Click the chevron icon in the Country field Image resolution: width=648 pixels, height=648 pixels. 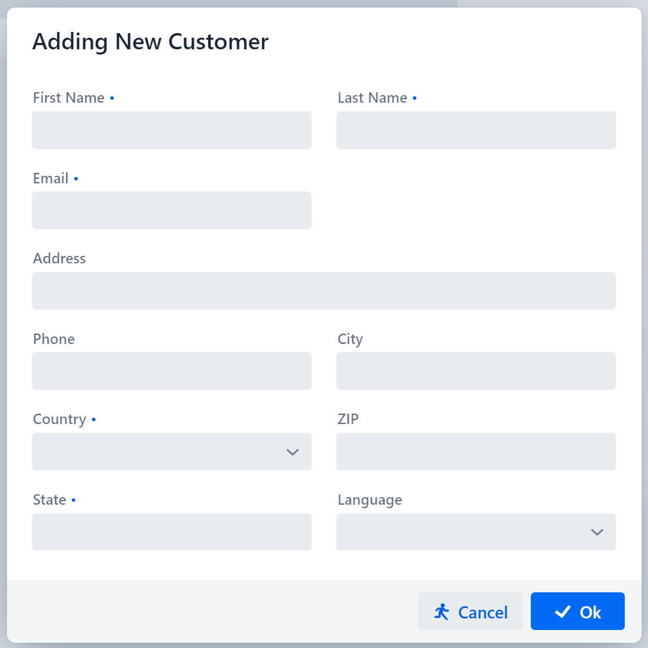click(x=293, y=451)
